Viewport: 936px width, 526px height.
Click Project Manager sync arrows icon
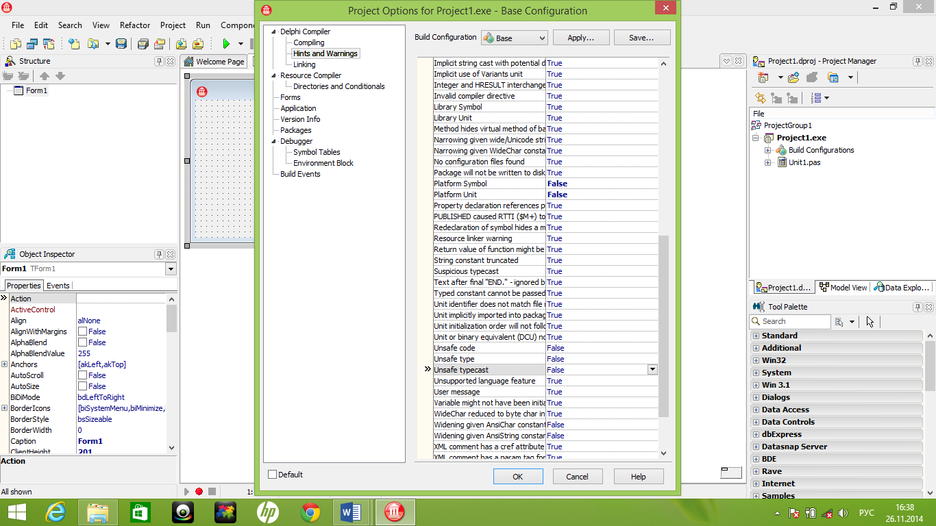[761, 98]
